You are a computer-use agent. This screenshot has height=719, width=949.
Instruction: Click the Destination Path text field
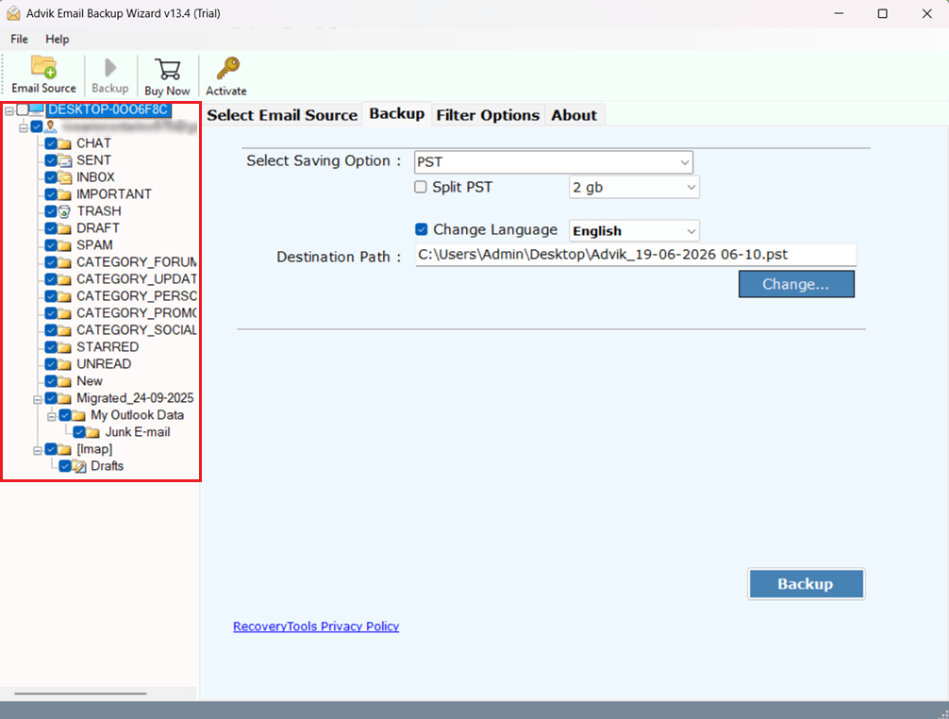point(636,255)
